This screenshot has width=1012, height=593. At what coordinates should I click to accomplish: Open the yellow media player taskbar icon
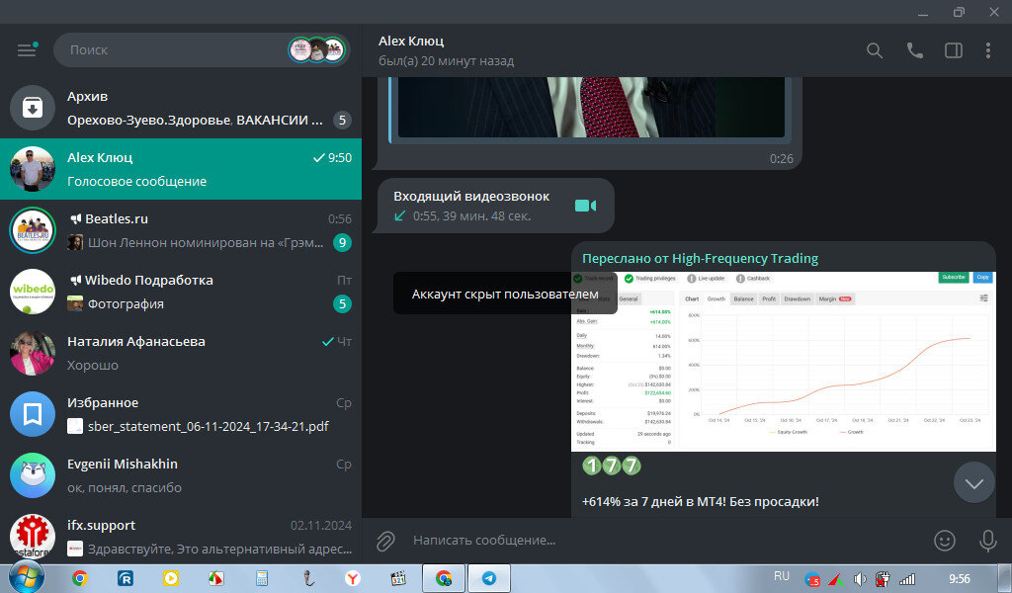point(170,578)
